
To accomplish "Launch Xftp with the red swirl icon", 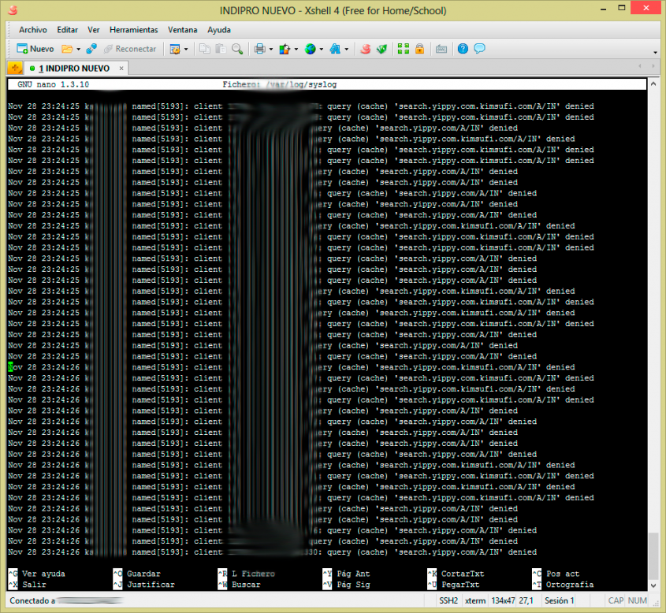I will 365,49.
